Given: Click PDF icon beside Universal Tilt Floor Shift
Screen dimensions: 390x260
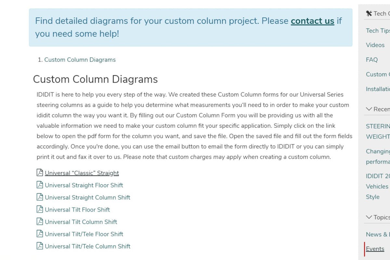Looking at the screenshot, I should pyautogui.click(x=40, y=209).
